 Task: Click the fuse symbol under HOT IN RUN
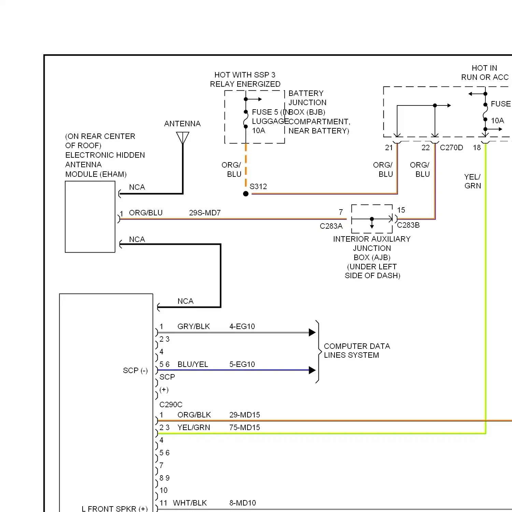point(485,112)
